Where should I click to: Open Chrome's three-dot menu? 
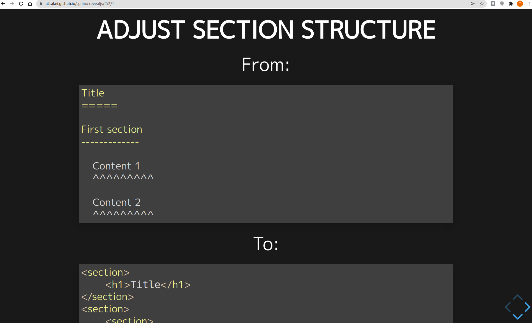pyautogui.click(x=529, y=4)
